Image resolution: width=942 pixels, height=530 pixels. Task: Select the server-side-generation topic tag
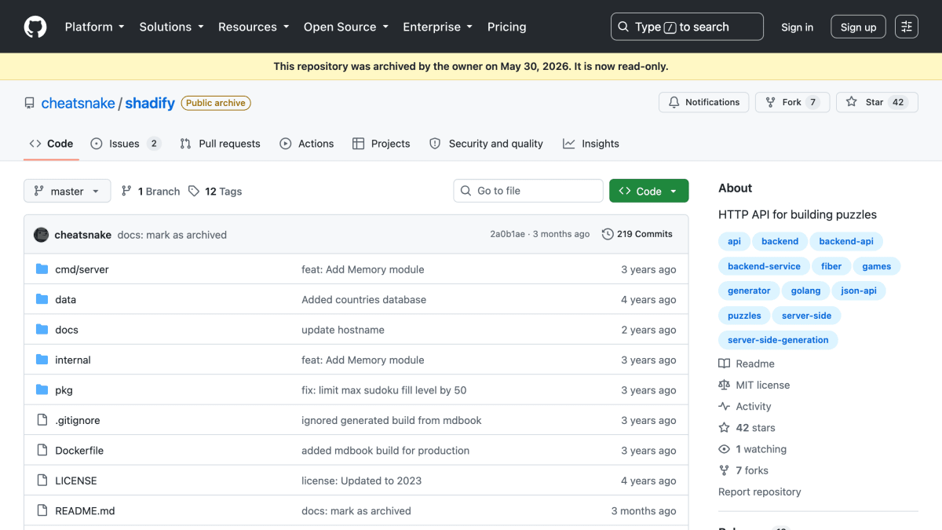pos(778,340)
